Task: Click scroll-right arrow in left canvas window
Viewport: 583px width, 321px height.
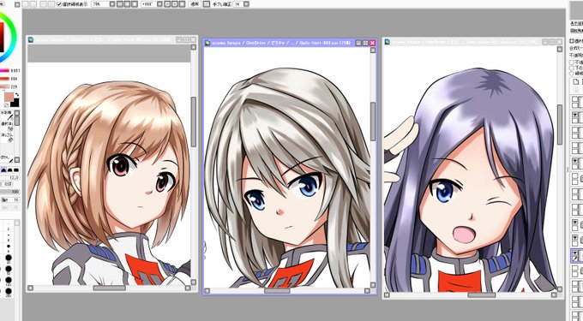Action: [x=188, y=288]
